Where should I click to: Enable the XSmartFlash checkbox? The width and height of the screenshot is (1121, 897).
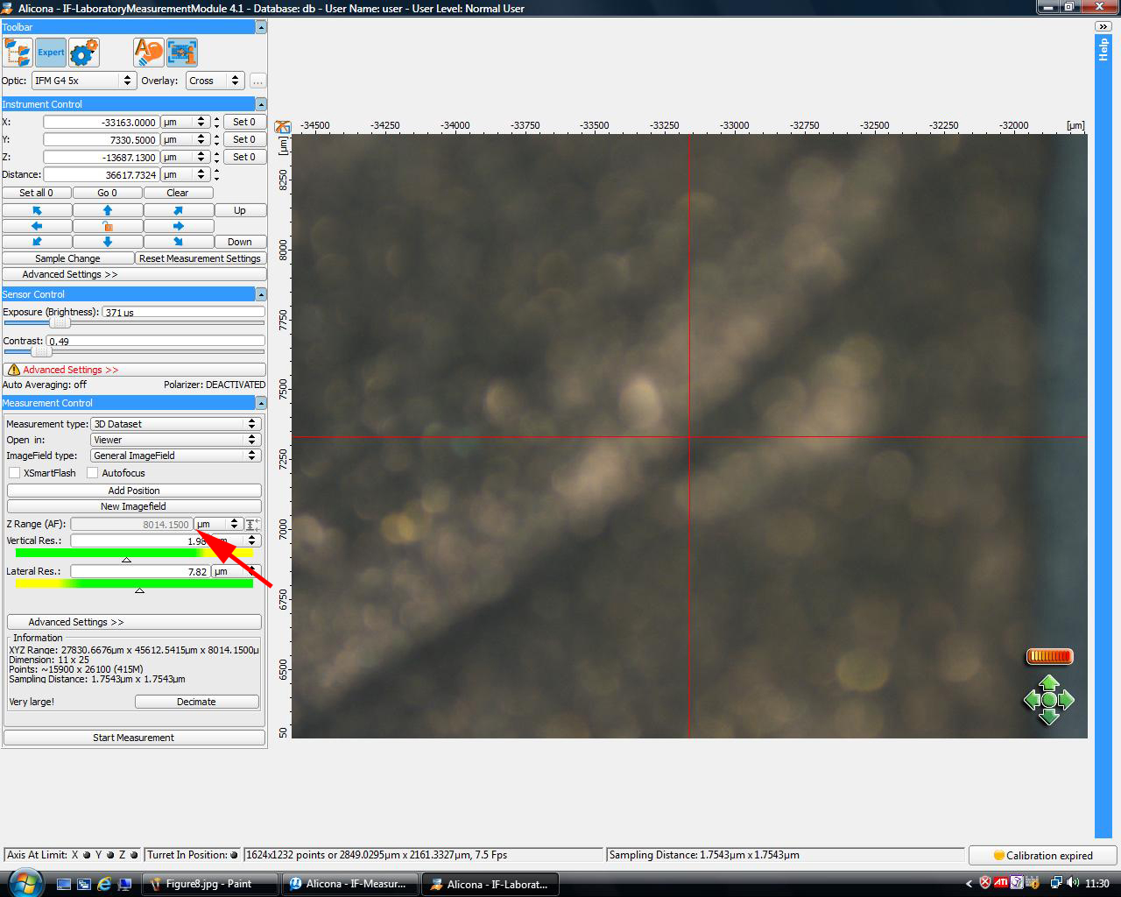(x=15, y=473)
